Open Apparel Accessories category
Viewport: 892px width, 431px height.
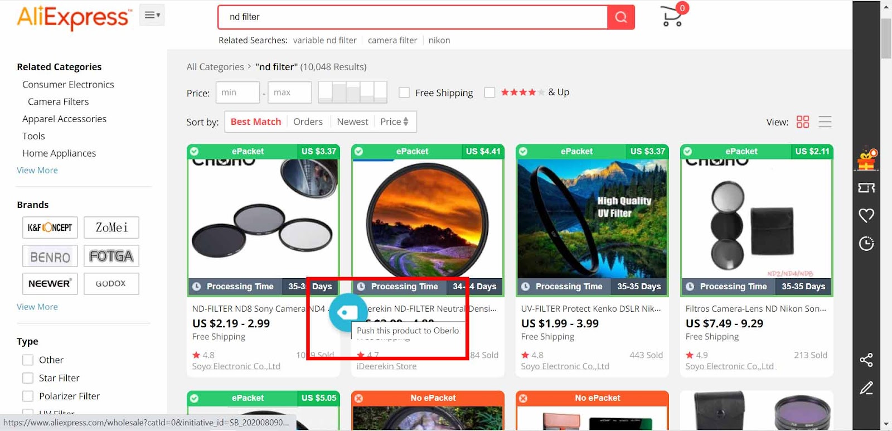[x=64, y=119]
